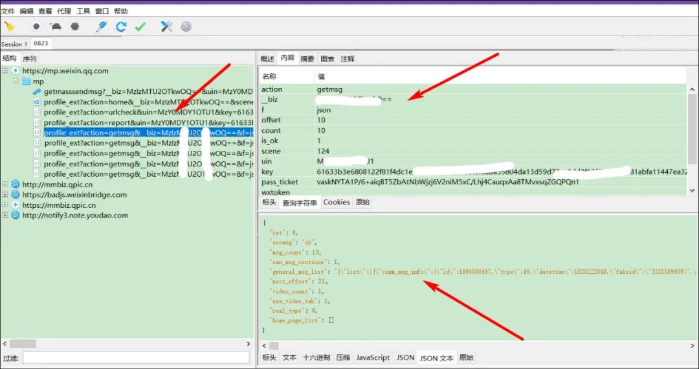This screenshot has height=369, width=699.
Task: Click the globe icon beside http://notify3.note.youdao.com
Action: click(x=16, y=216)
